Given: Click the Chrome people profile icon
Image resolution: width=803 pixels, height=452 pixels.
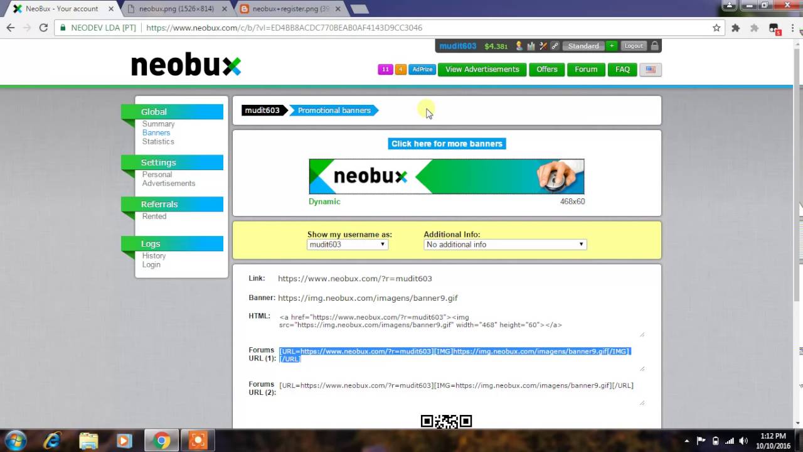Looking at the screenshot, I should pyautogui.click(x=730, y=5).
